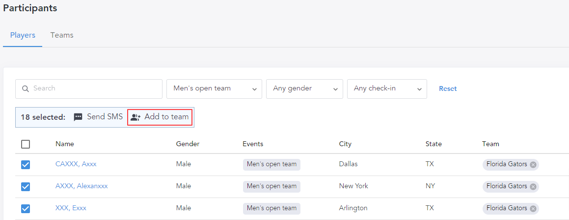Select the Players tab
Viewport: 569px width, 220px height.
pyautogui.click(x=23, y=35)
